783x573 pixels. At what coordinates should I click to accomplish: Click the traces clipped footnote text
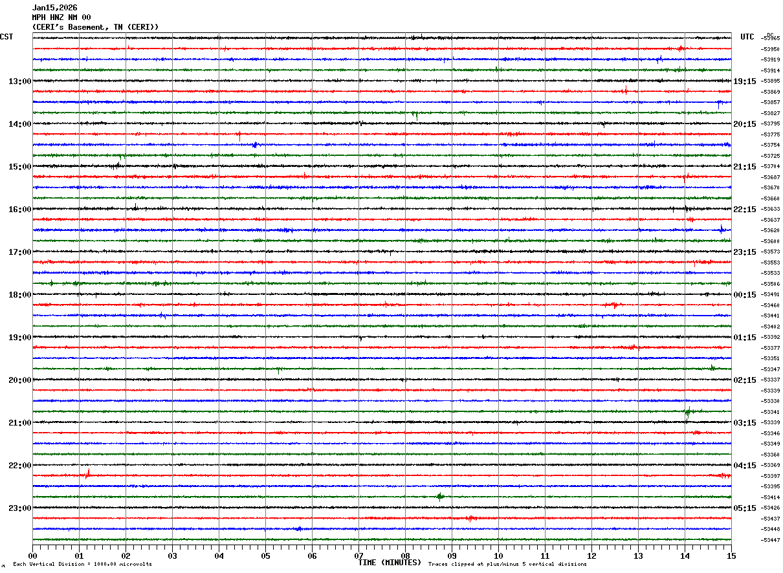coord(507,564)
